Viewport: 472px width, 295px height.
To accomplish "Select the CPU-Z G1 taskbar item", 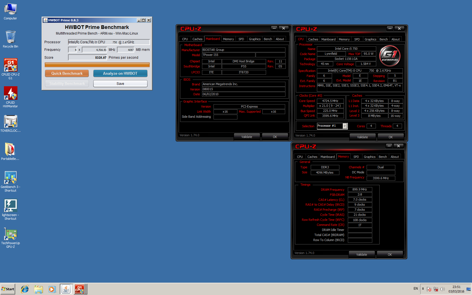I will (x=80, y=289).
